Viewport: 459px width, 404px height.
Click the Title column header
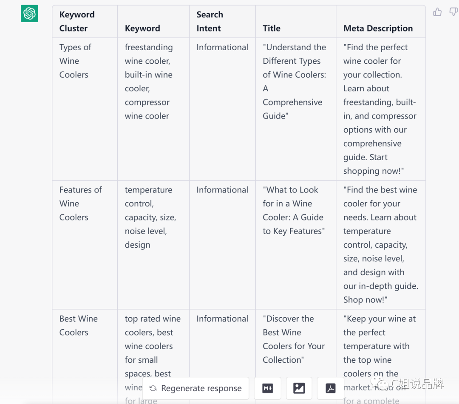(x=272, y=28)
